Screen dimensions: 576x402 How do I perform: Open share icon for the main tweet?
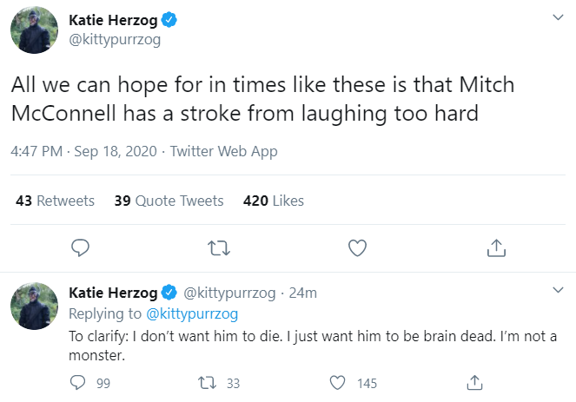[x=496, y=247]
